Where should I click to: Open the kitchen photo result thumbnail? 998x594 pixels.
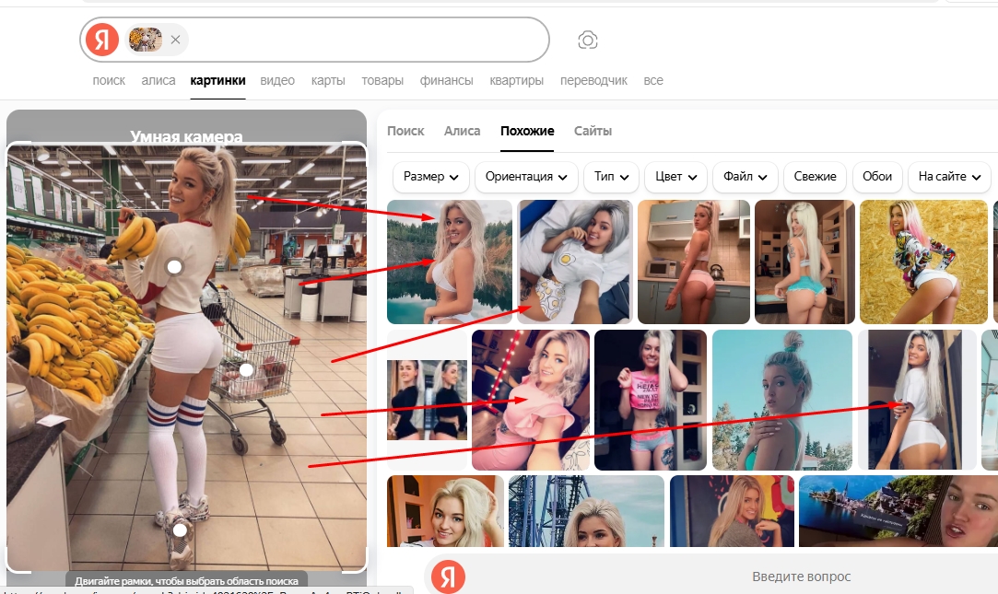(x=694, y=262)
